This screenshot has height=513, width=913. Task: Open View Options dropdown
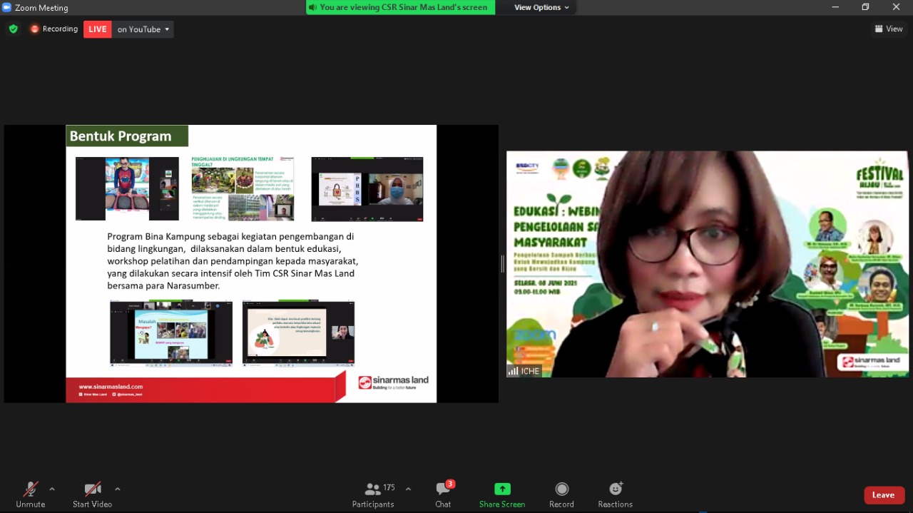click(x=542, y=7)
